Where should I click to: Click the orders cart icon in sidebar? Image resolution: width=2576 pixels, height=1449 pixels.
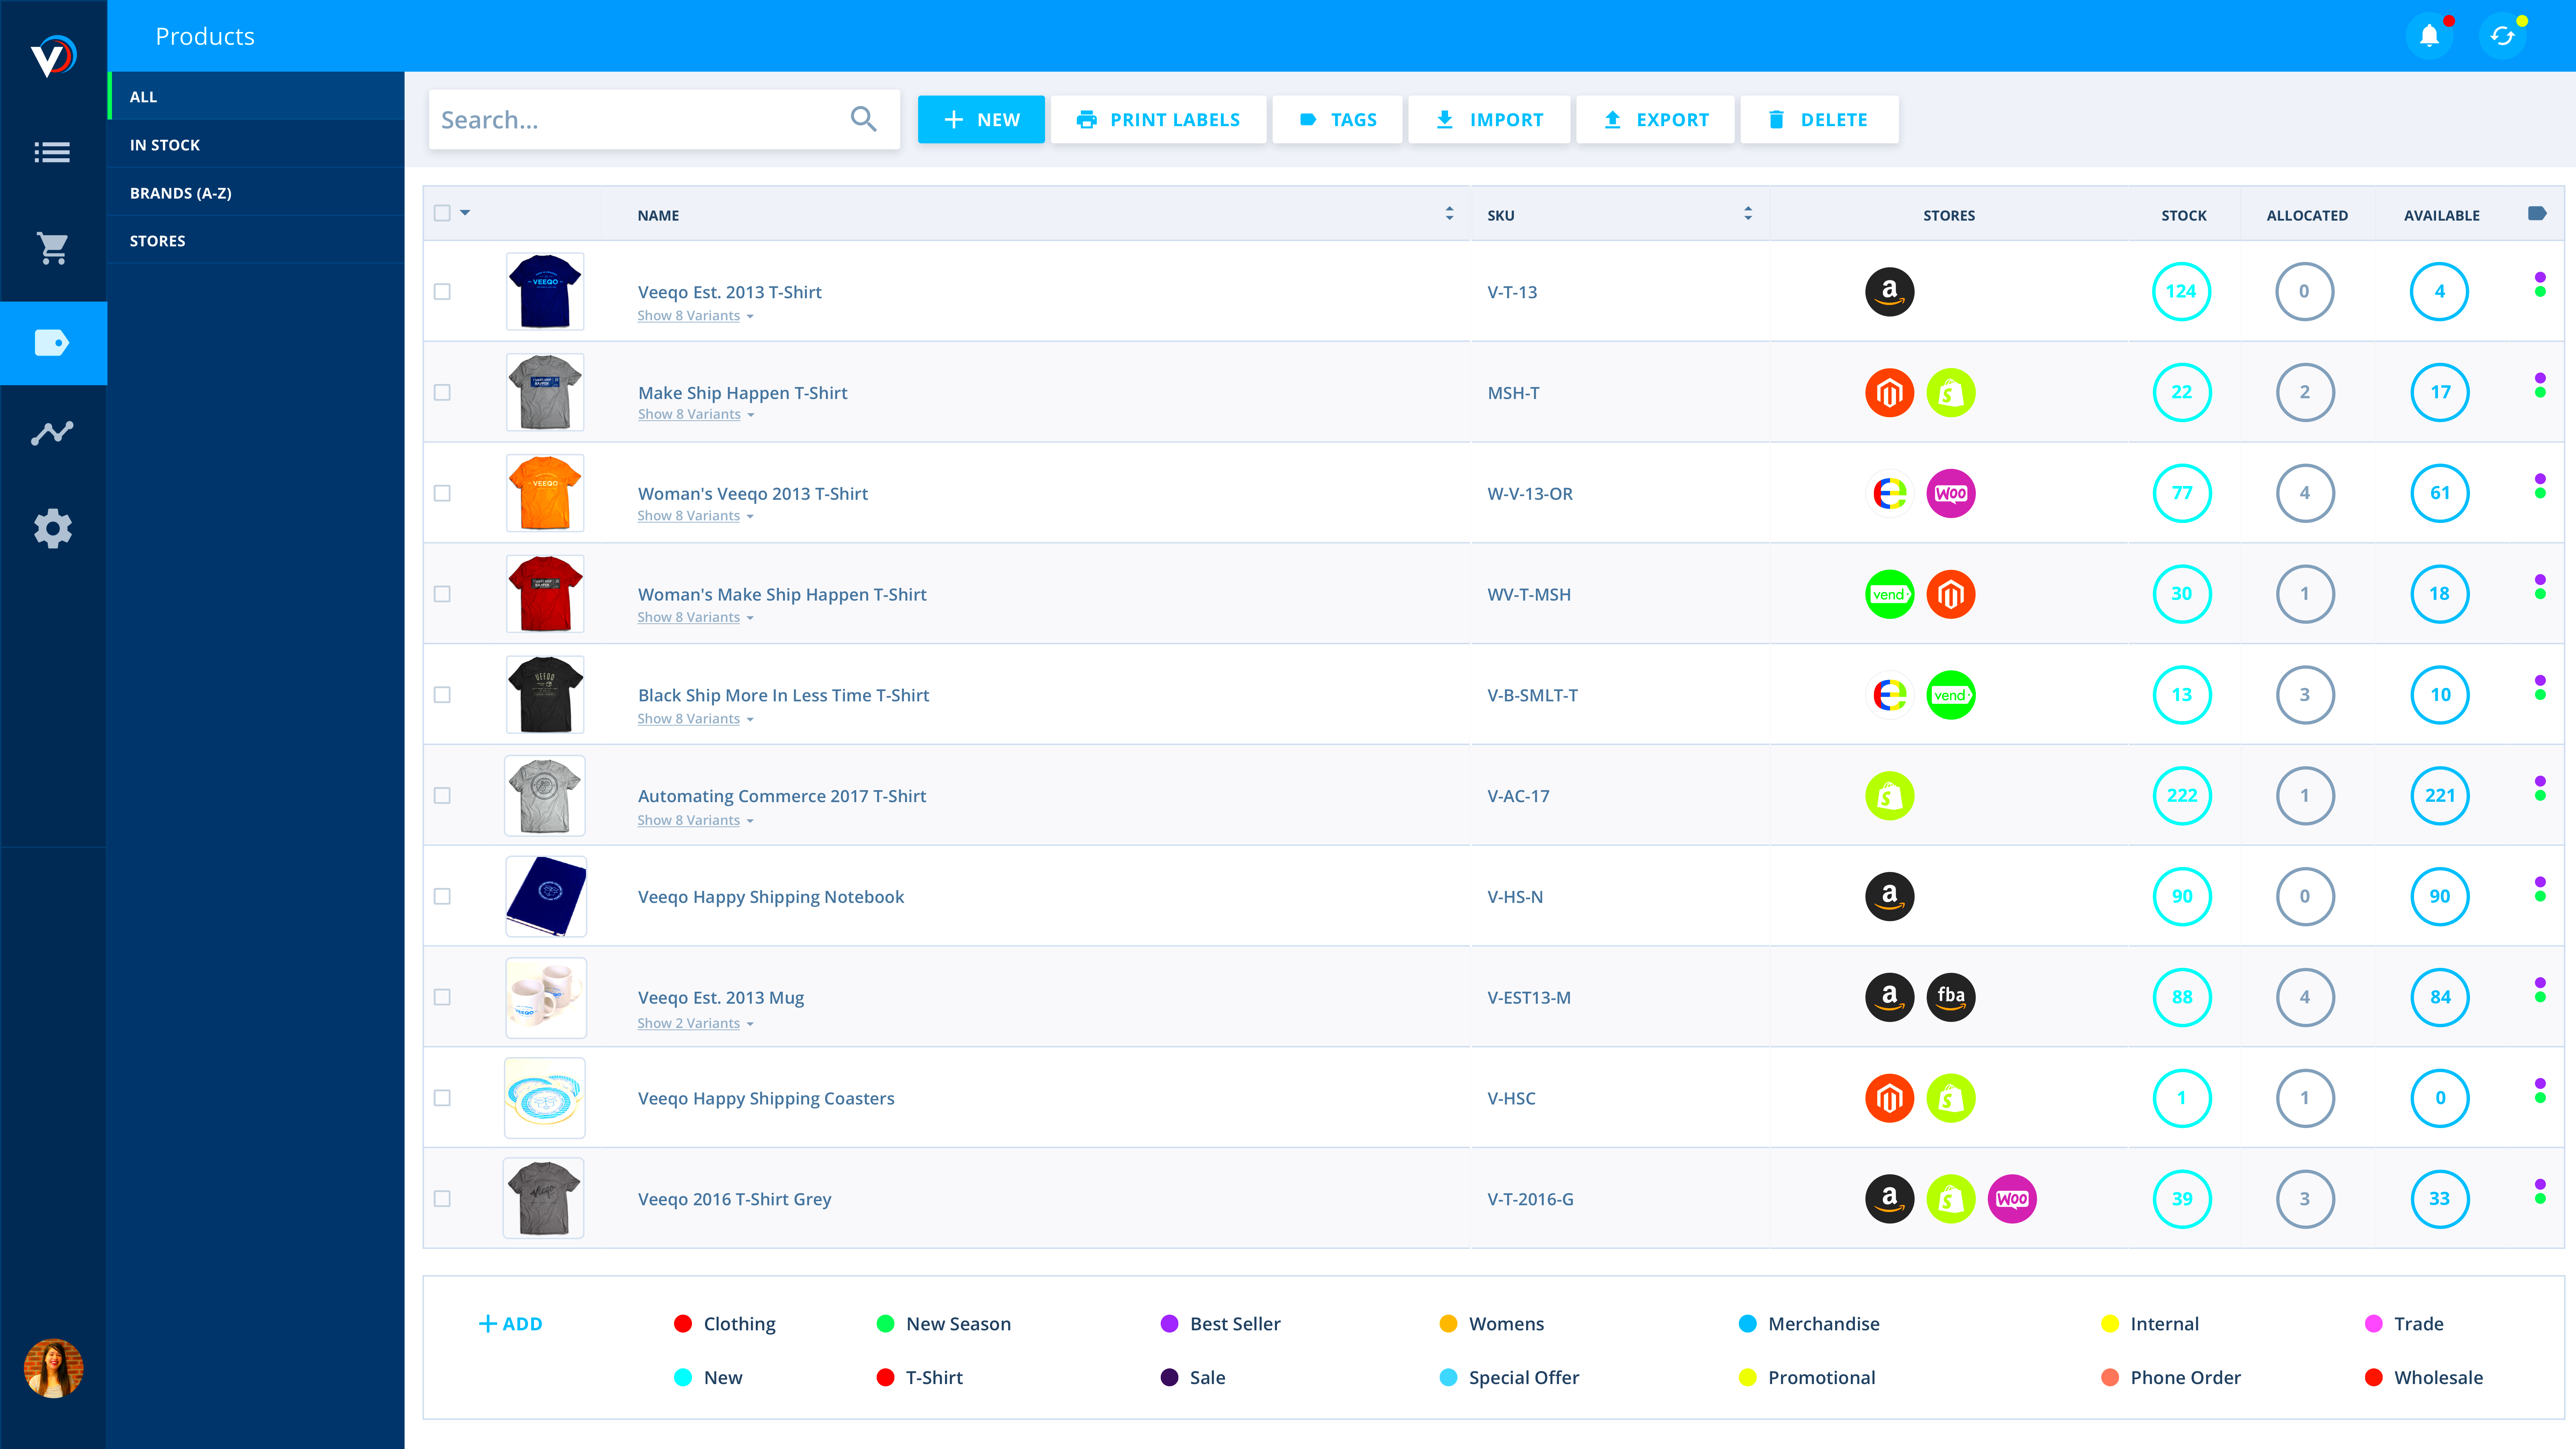pyautogui.click(x=53, y=246)
